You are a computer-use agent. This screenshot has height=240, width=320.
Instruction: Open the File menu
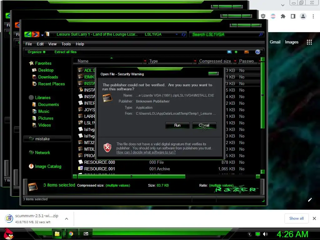click(x=28, y=44)
